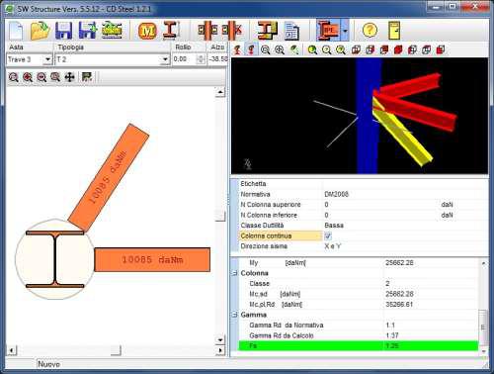Click the round orange M materials icon
494x374 pixels.
coord(147,31)
